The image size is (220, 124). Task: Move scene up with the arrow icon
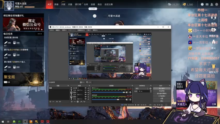[x=57, y=101]
